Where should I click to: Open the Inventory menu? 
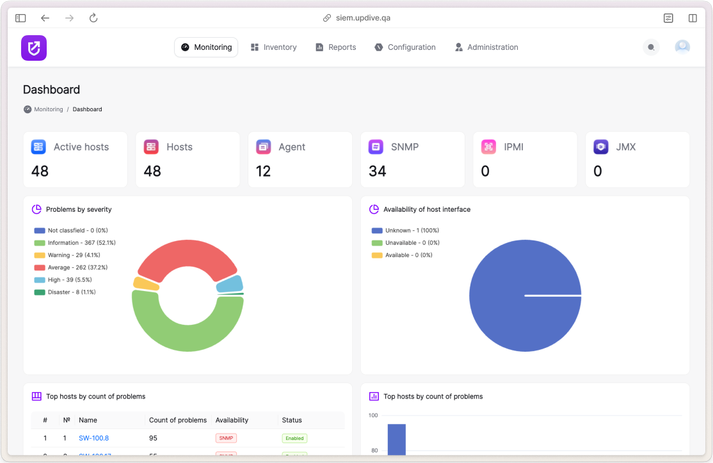point(274,47)
